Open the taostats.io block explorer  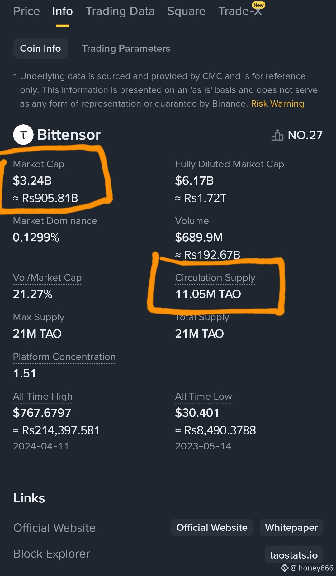coord(294,555)
